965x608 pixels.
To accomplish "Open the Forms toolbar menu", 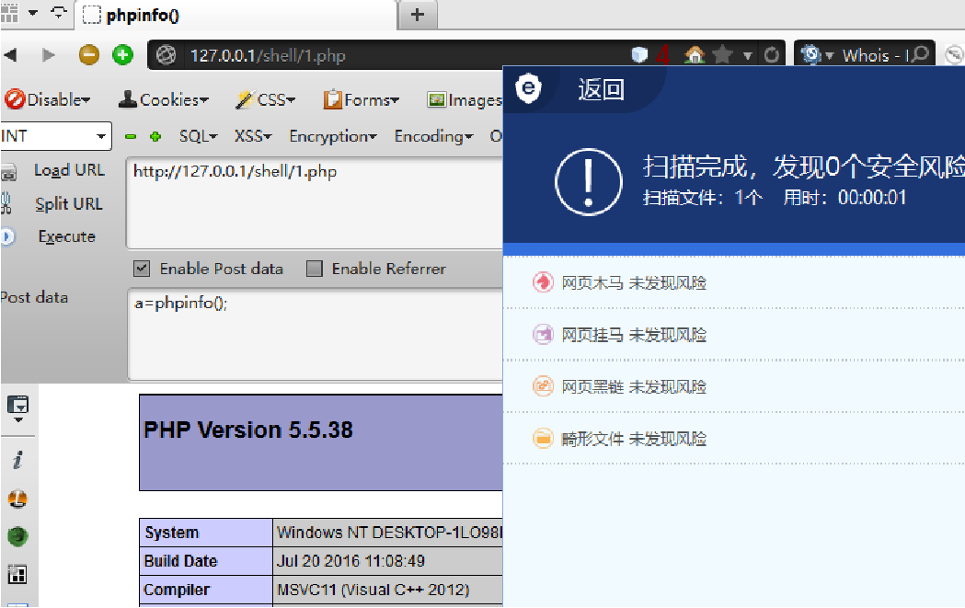I will [x=361, y=99].
